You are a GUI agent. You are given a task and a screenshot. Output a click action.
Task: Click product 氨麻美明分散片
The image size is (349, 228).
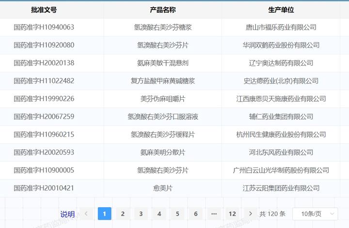click(163, 152)
